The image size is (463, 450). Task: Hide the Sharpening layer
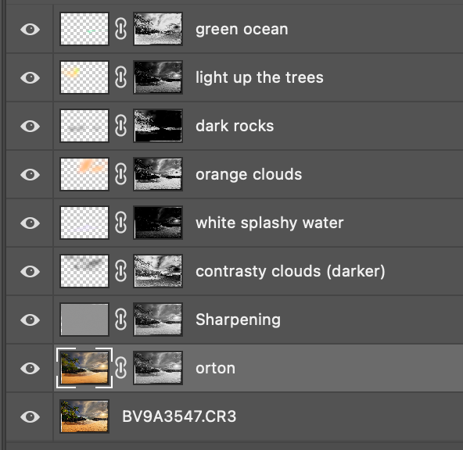(x=31, y=320)
